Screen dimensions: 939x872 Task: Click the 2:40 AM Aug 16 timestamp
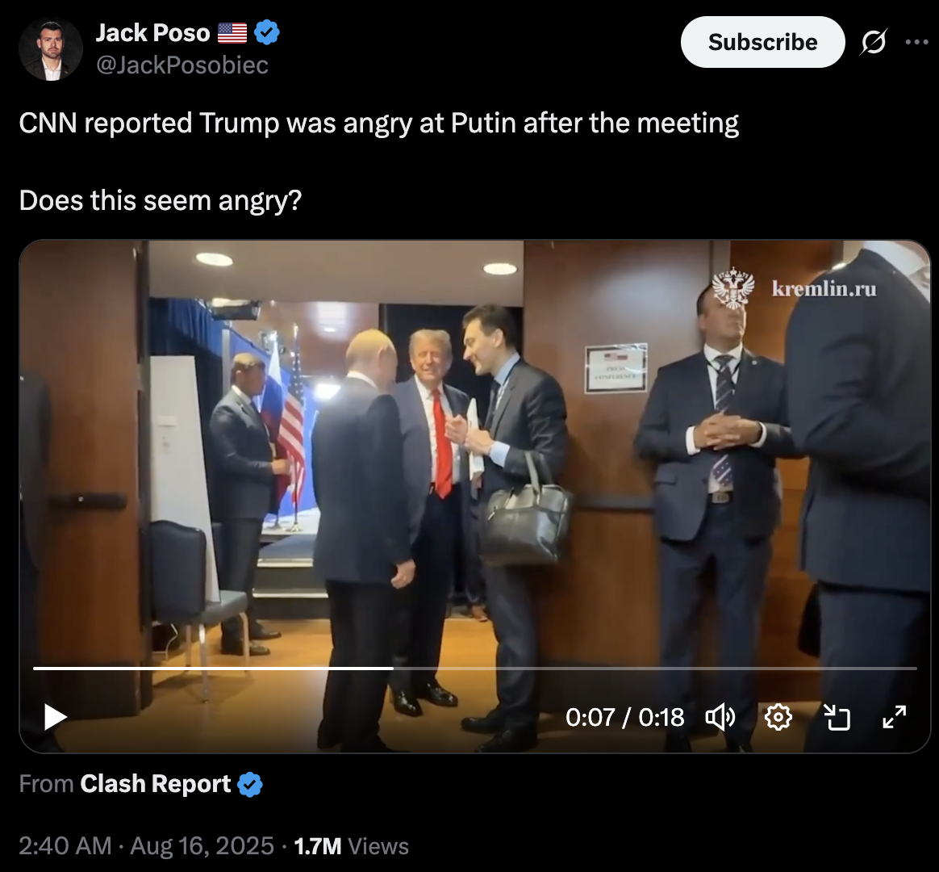146,845
